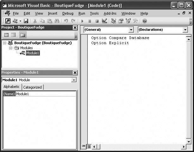Click the Option Explicit code line

(110, 43)
